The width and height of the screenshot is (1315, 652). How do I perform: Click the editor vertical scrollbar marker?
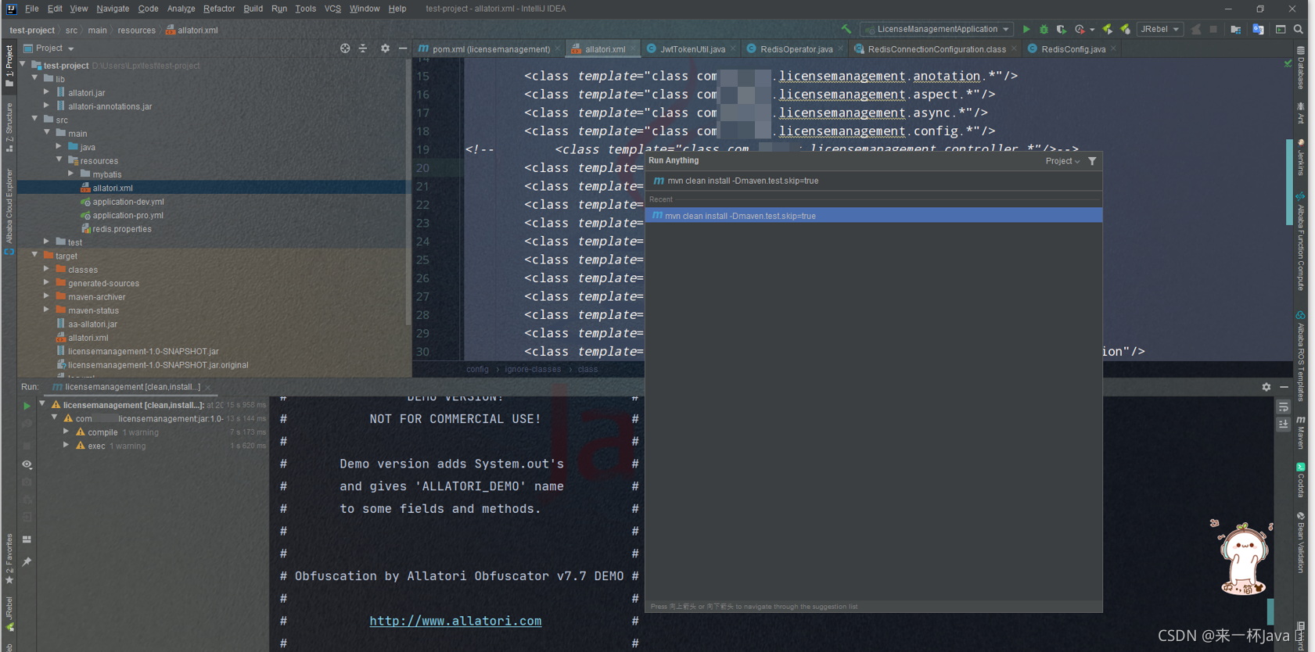pyautogui.click(x=1290, y=181)
